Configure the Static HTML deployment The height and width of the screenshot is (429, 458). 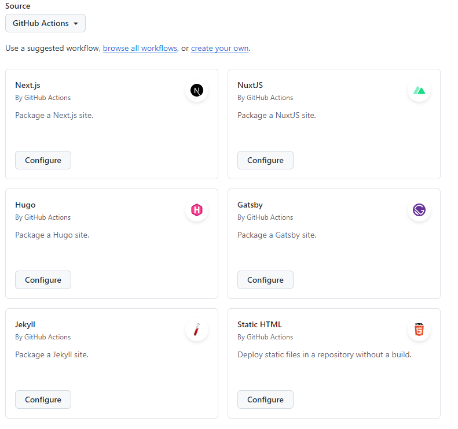[265, 400]
